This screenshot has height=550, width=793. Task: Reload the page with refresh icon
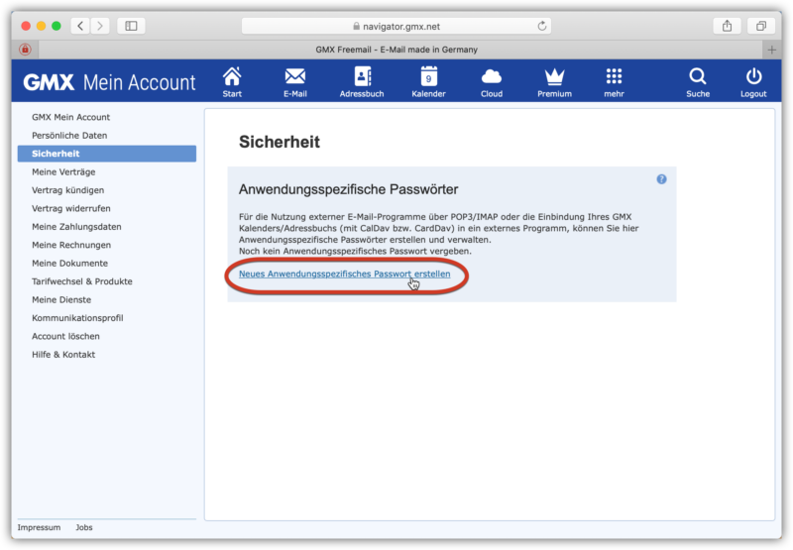[541, 26]
